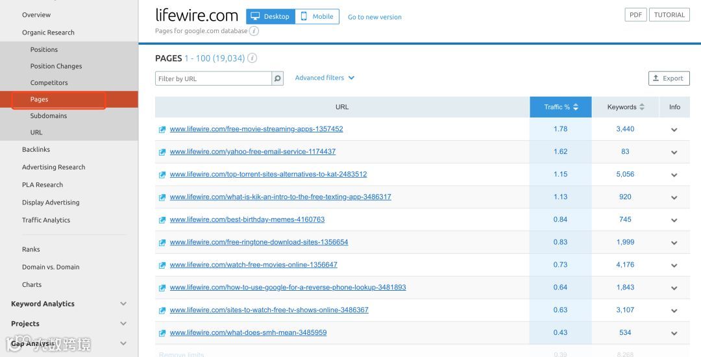This screenshot has height=357, width=701.
Task: Switch to Mobile view
Action: [x=317, y=16]
